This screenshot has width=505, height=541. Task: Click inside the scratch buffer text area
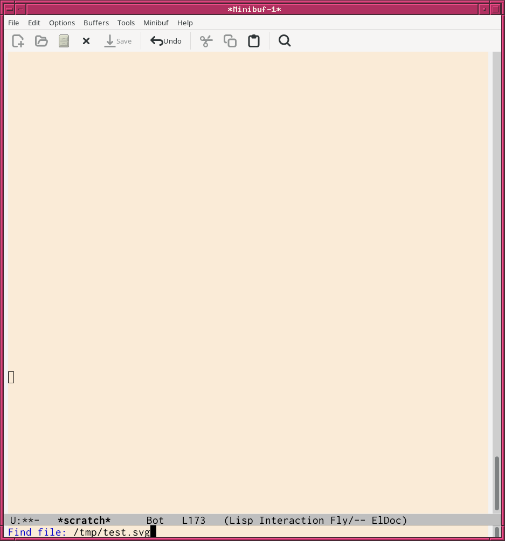pos(248,282)
